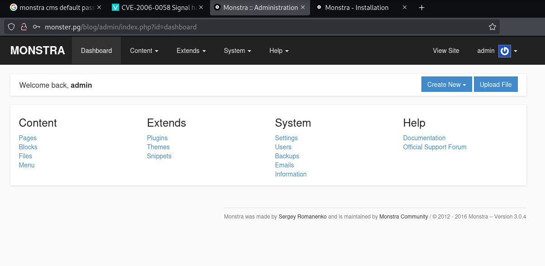The width and height of the screenshot is (545, 266).
Task: Open a new browser tab
Action: 421,8
